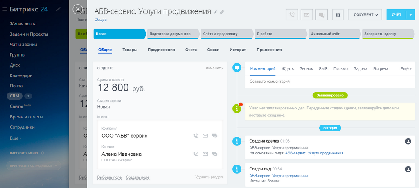Screen dimensions: 419x188
Task: Click the comment bubble timeline icon
Action: point(237,68)
